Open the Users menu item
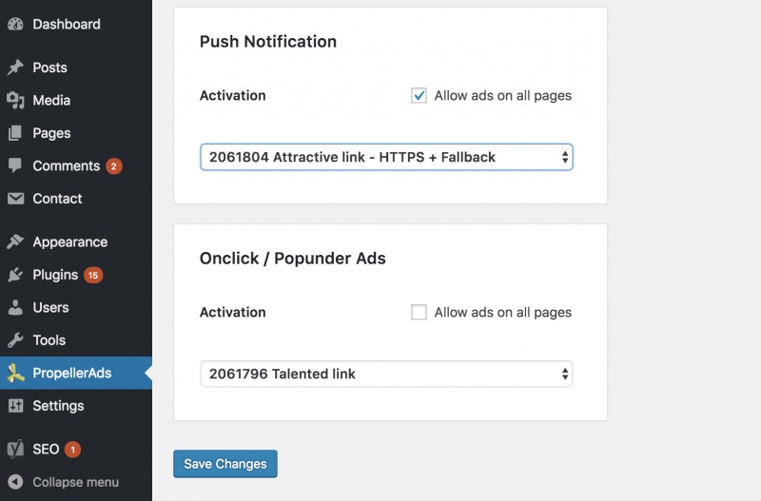The width and height of the screenshot is (761, 501). [50, 307]
